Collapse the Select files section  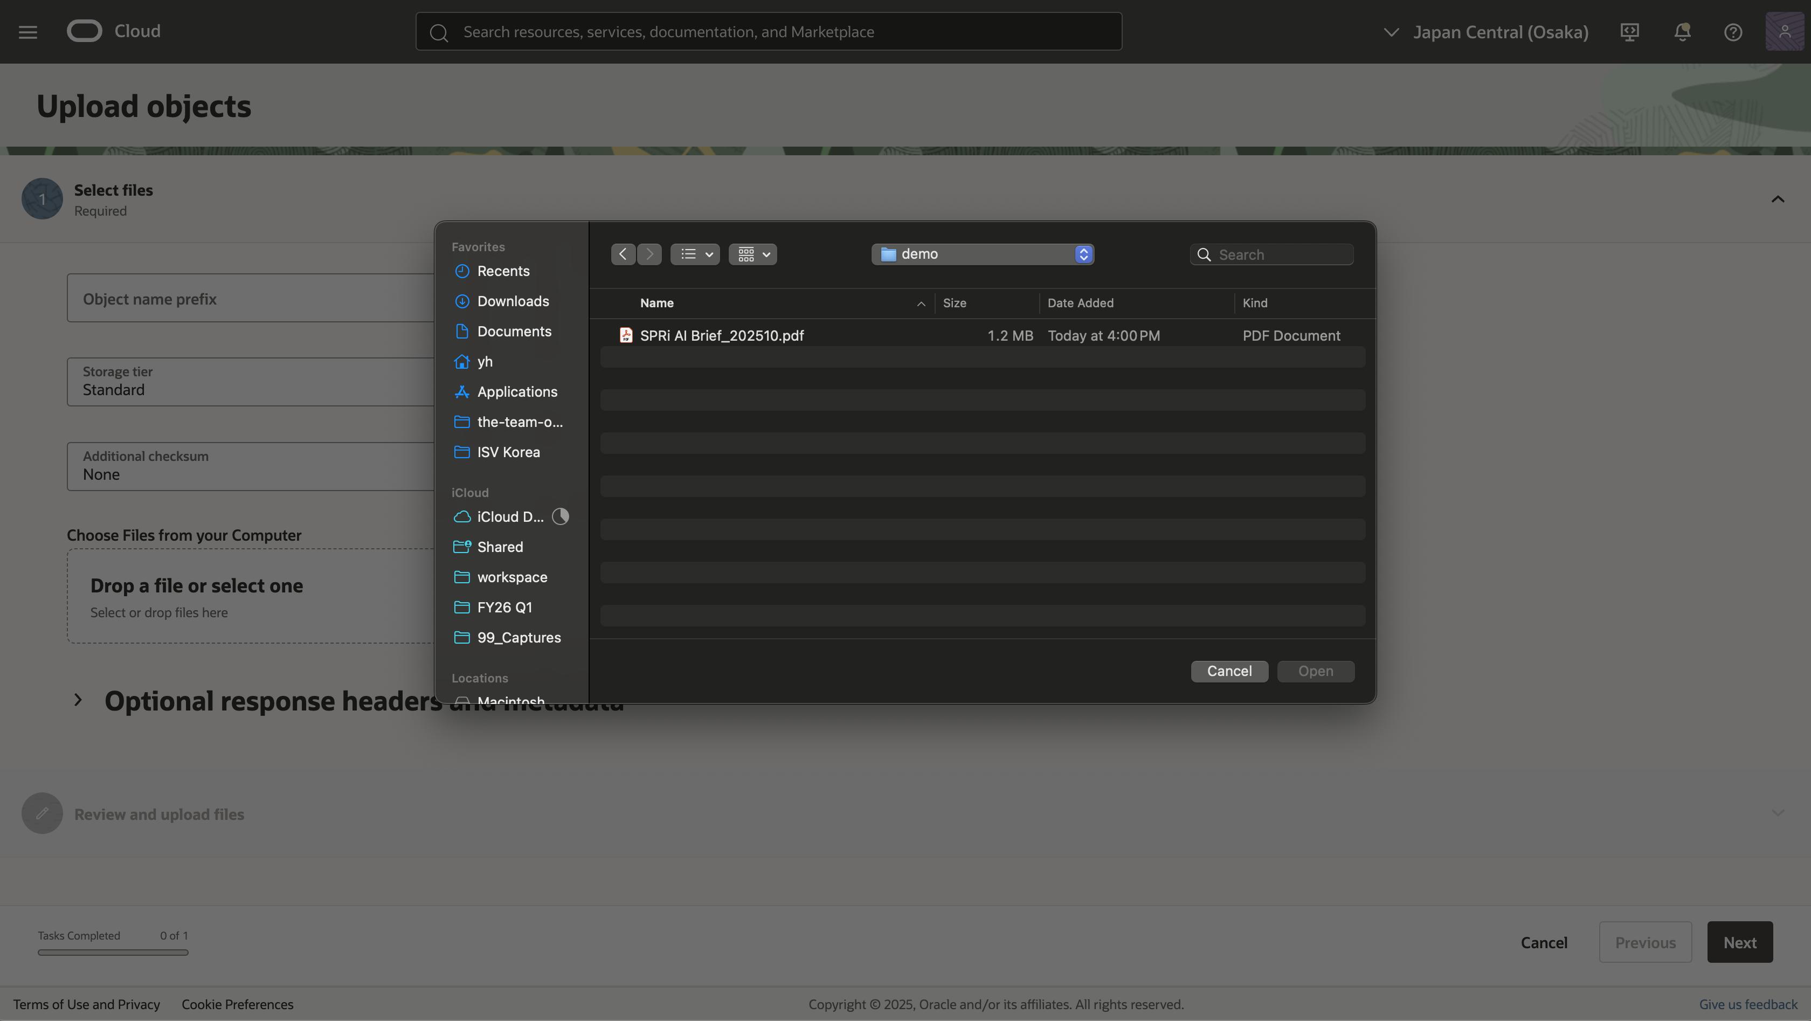coord(1779,199)
